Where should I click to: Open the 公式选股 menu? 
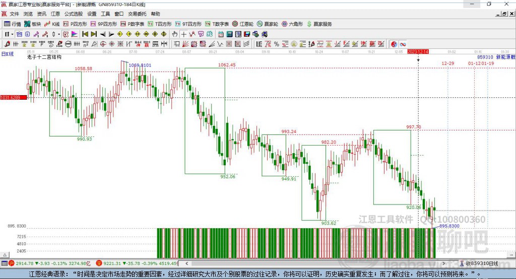coord(74,14)
